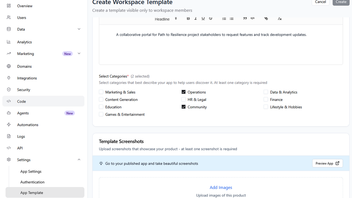Click the Create button
Screen dimensions: 352x198
(341, 2)
